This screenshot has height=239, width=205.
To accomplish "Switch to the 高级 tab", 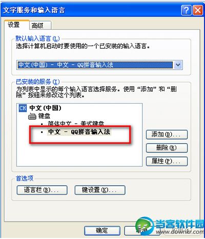I will [40, 26].
